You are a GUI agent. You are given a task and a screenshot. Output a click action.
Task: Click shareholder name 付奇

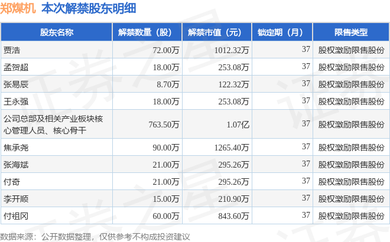(12, 182)
